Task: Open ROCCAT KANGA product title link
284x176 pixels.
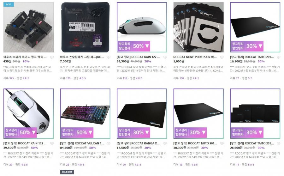Action: [x=138, y=143]
